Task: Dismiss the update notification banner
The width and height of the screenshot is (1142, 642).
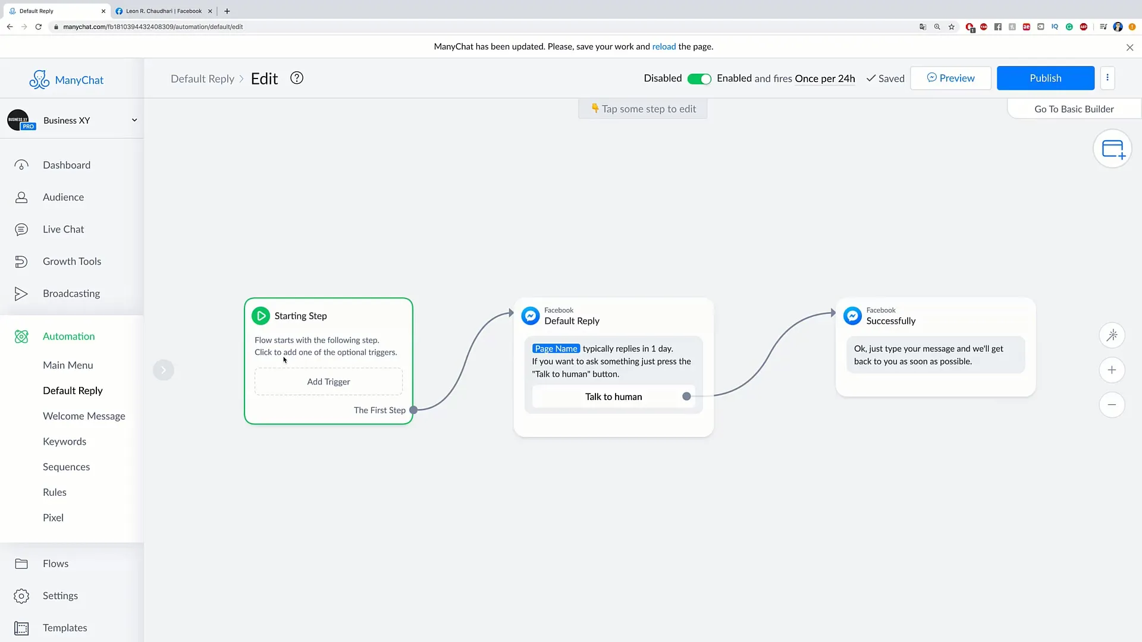Action: coord(1130,48)
